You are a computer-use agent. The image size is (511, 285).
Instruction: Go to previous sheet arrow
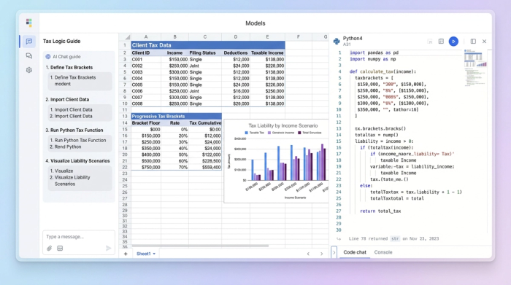(308, 254)
